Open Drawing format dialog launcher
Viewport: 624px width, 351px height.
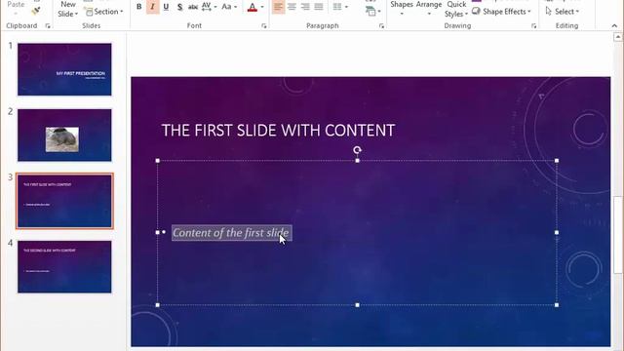[533, 26]
